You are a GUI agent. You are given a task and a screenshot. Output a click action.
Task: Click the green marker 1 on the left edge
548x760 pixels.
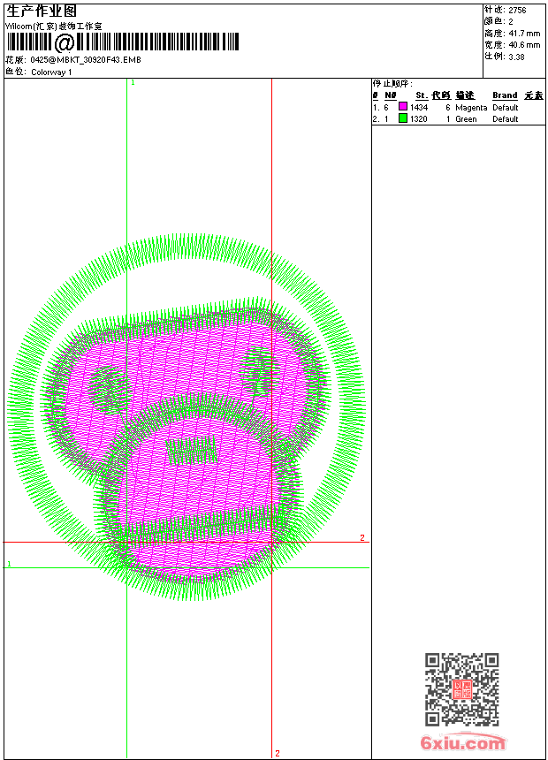9,563
